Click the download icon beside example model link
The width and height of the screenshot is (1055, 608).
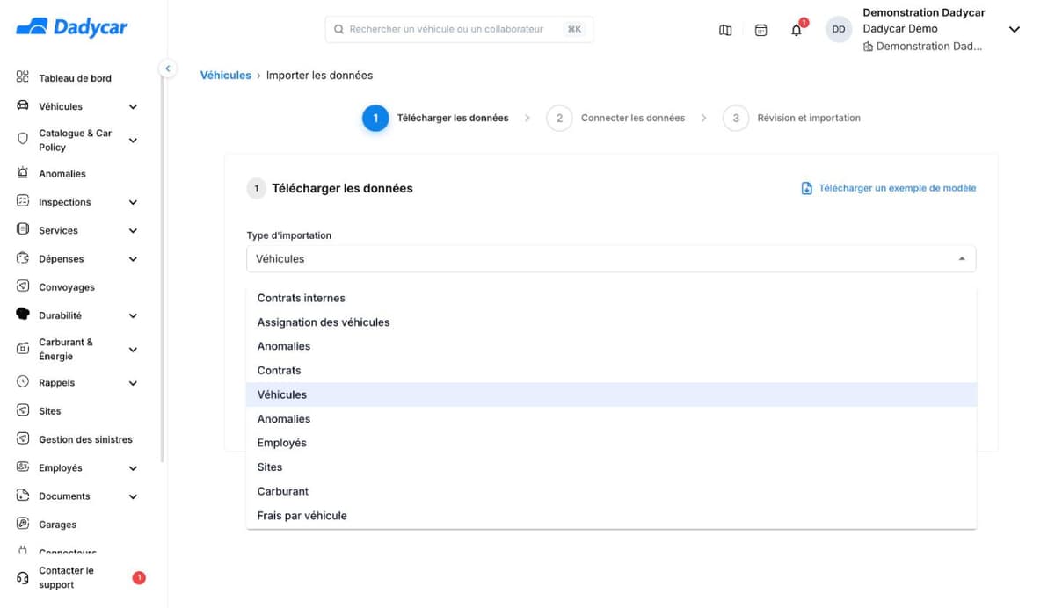[806, 188]
